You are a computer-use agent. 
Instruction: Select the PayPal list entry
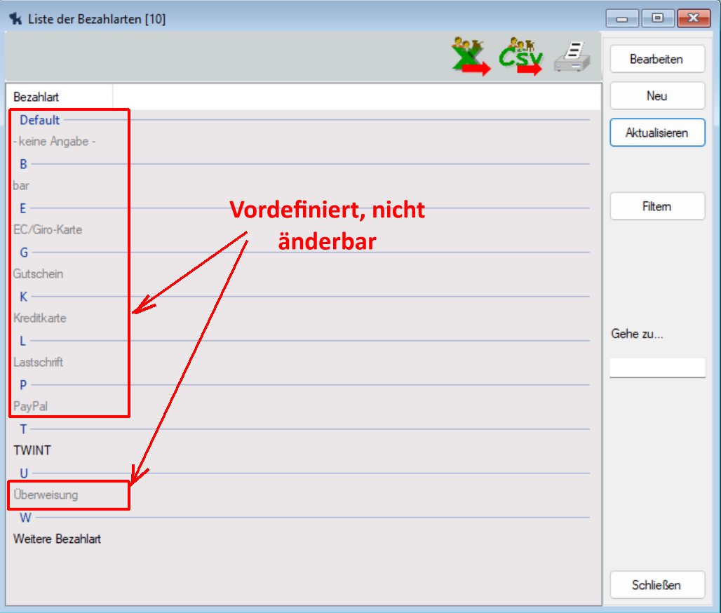pos(31,406)
